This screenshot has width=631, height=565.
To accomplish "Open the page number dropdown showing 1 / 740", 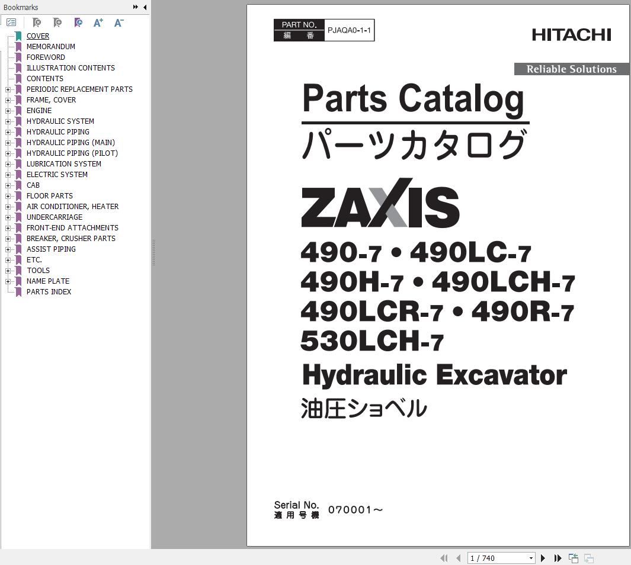I will coord(531,558).
